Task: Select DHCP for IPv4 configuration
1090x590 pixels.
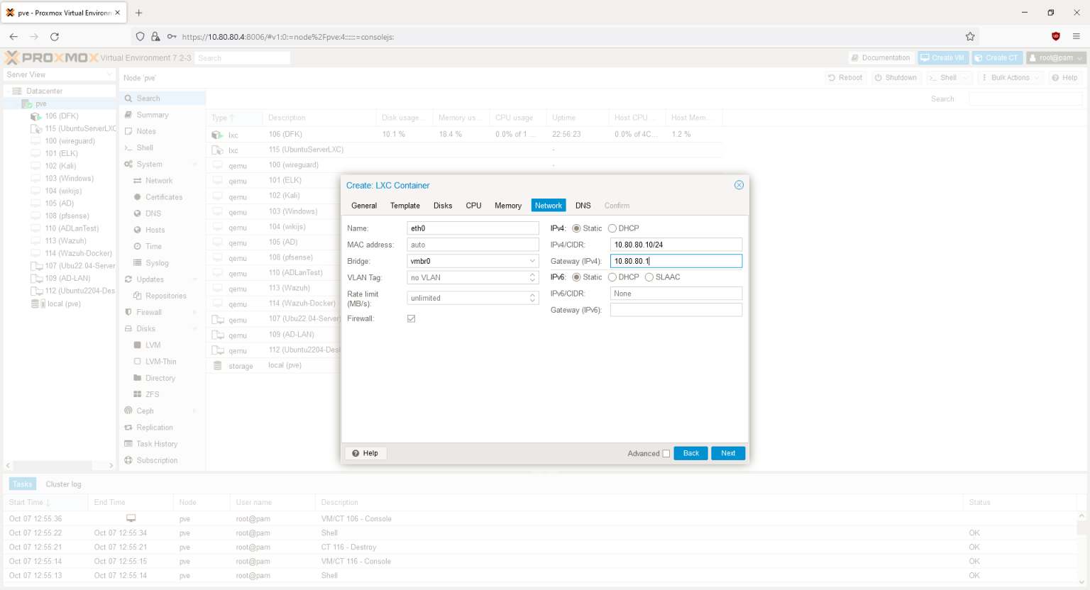Action: tap(611, 228)
